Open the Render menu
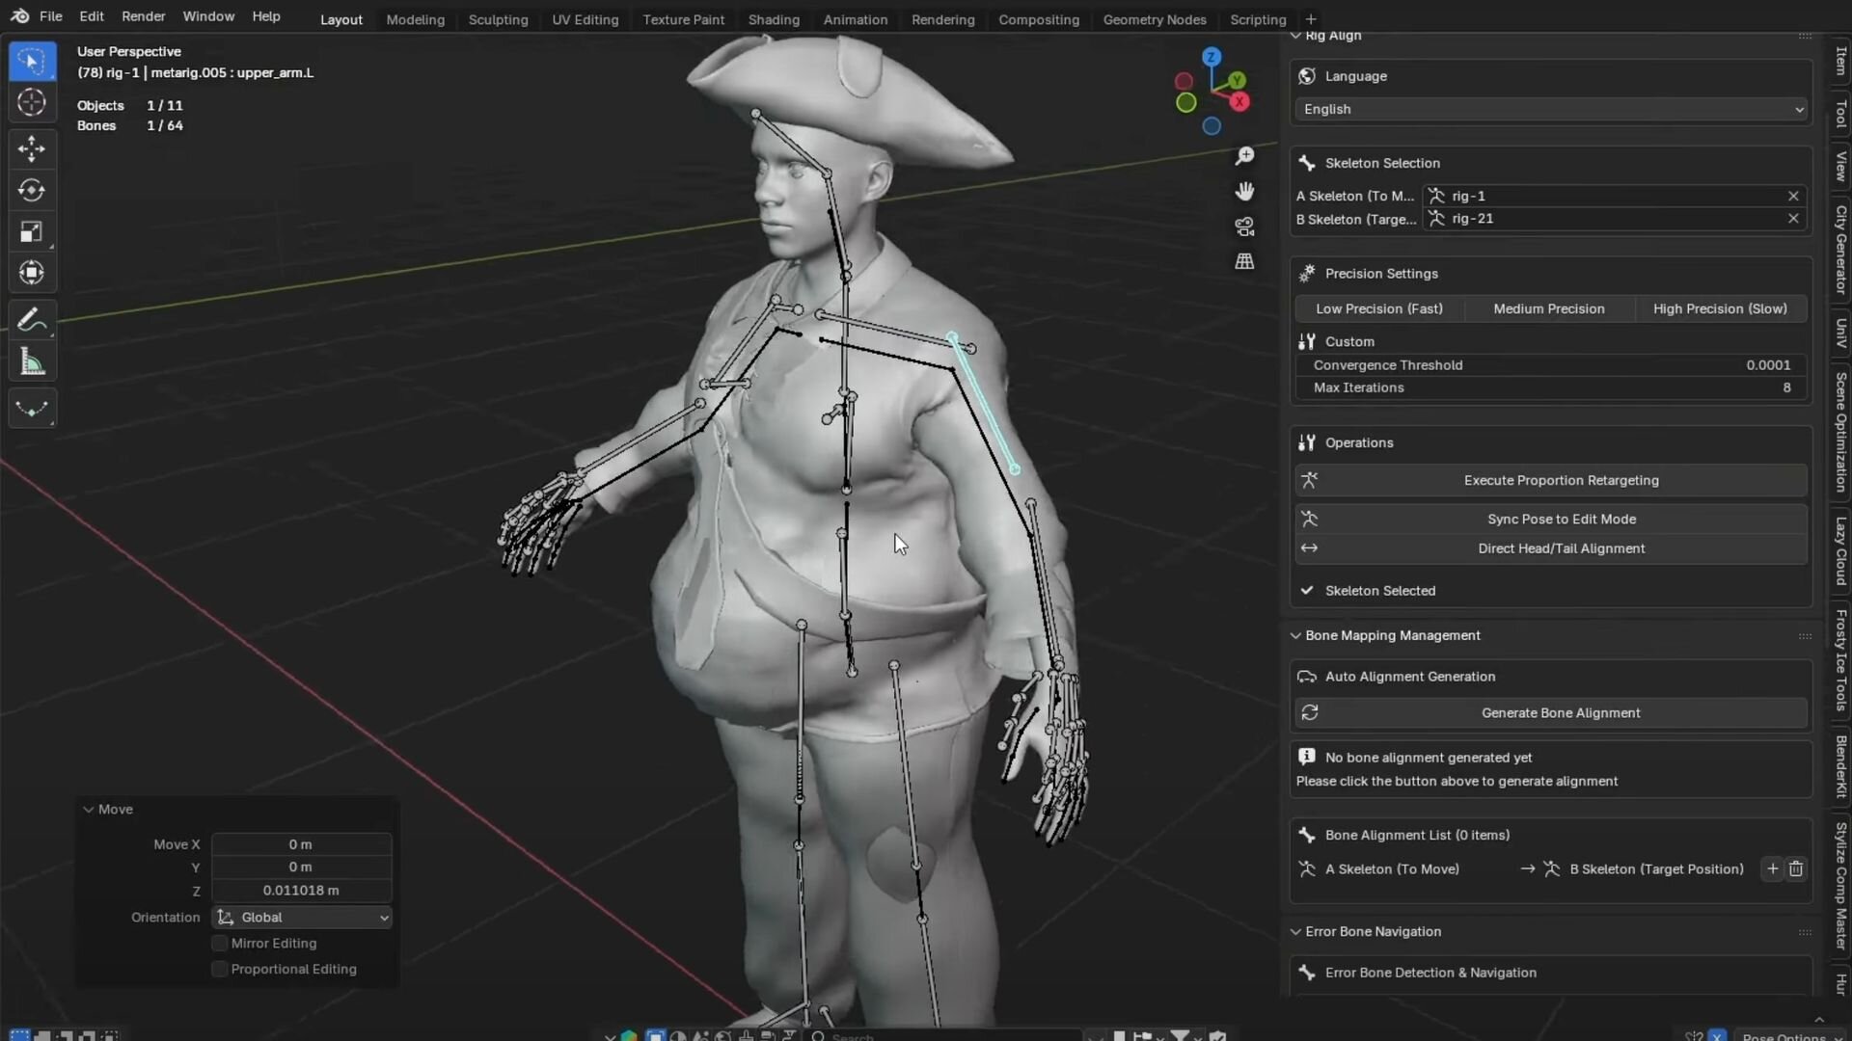This screenshot has width=1852, height=1041. (x=143, y=16)
